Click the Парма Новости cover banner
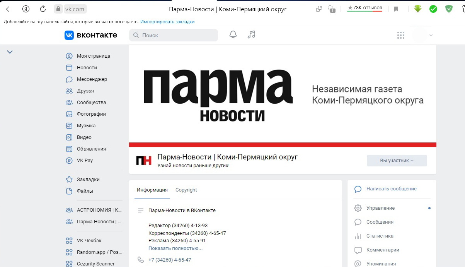 (283, 96)
